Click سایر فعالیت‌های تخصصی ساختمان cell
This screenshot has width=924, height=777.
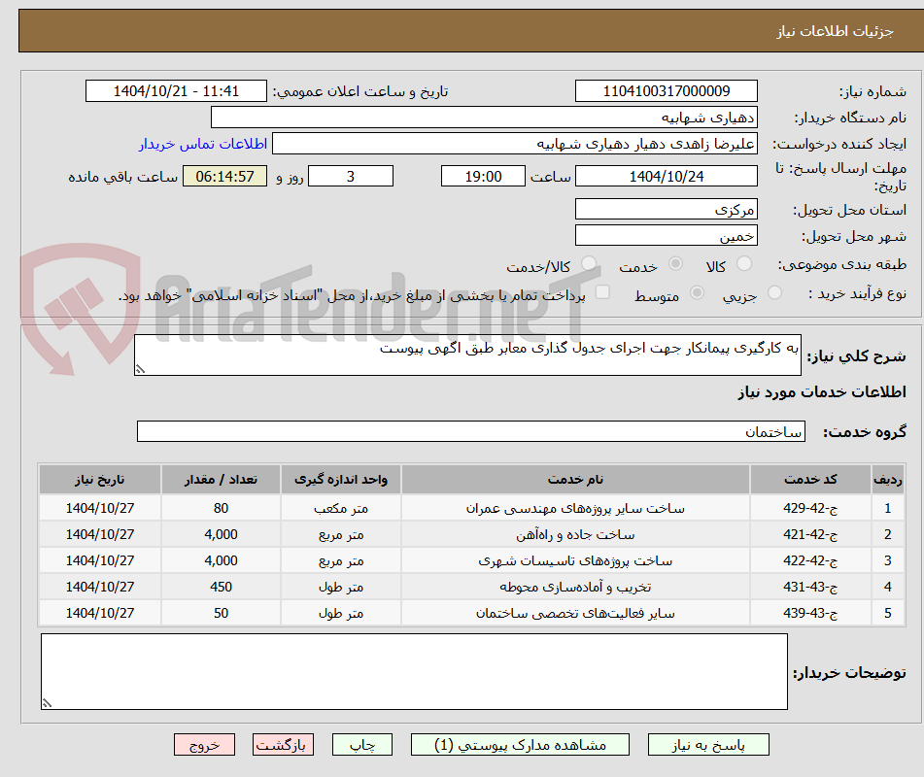coord(576,613)
